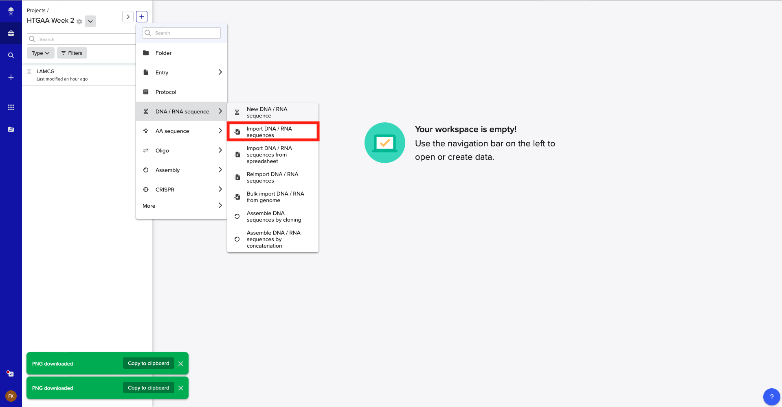Open the applications grid icon in sidebar
Image resolution: width=782 pixels, height=407 pixels.
[x=11, y=107]
